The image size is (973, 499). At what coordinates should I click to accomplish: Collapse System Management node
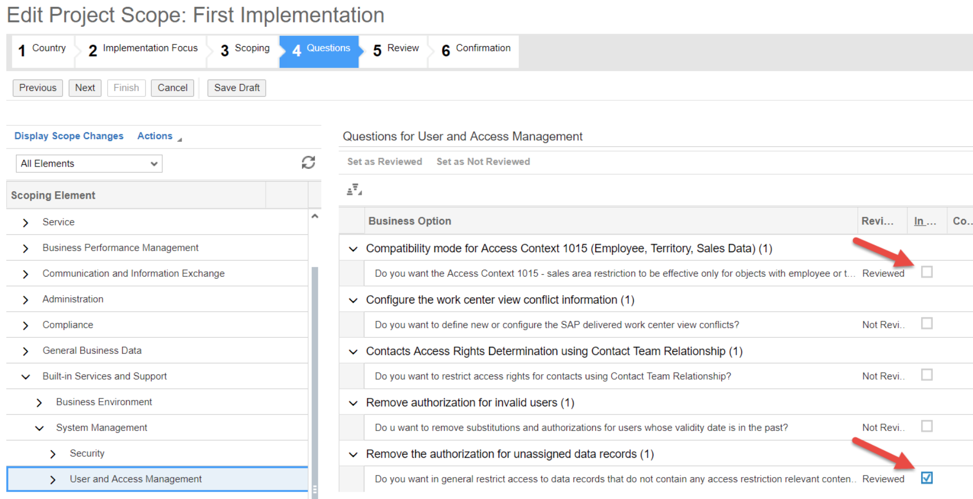point(39,428)
